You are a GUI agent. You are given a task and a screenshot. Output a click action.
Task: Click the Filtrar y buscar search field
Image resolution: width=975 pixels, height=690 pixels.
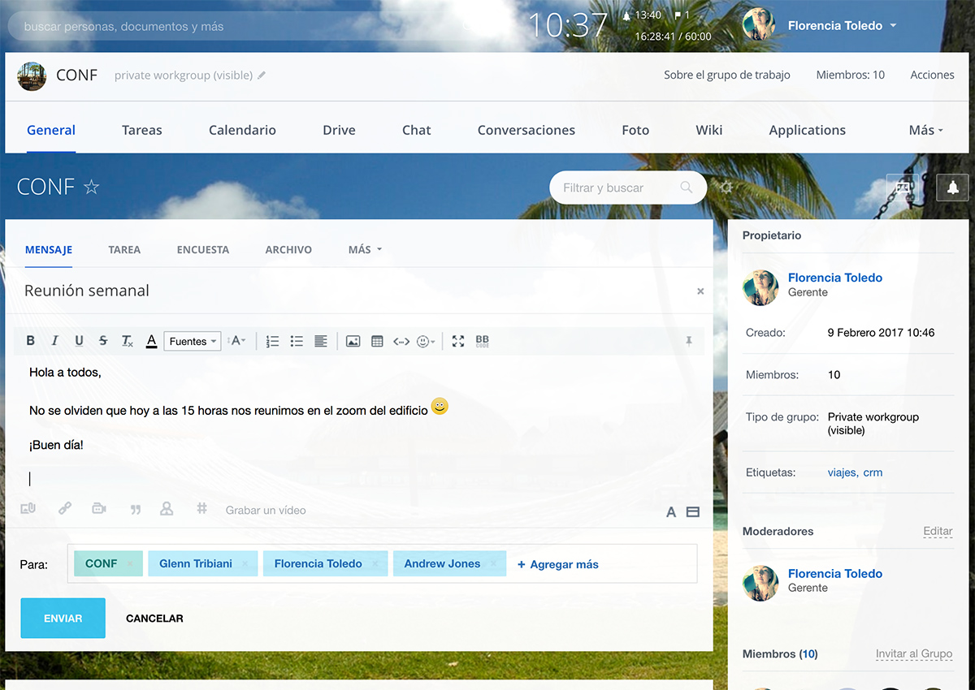click(613, 188)
